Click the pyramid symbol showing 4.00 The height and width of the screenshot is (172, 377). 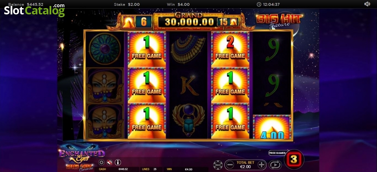(272, 127)
